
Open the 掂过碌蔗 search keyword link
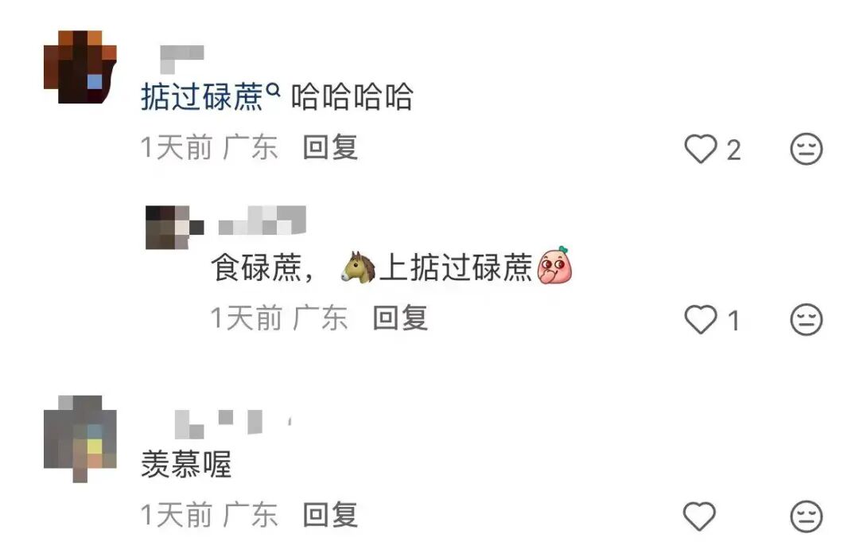pyautogui.click(x=203, y=97)
